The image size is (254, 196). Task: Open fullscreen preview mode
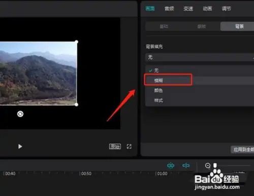pos(129,146)
